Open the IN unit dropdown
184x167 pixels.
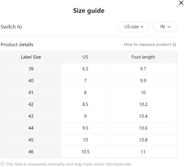pos(165,27)
